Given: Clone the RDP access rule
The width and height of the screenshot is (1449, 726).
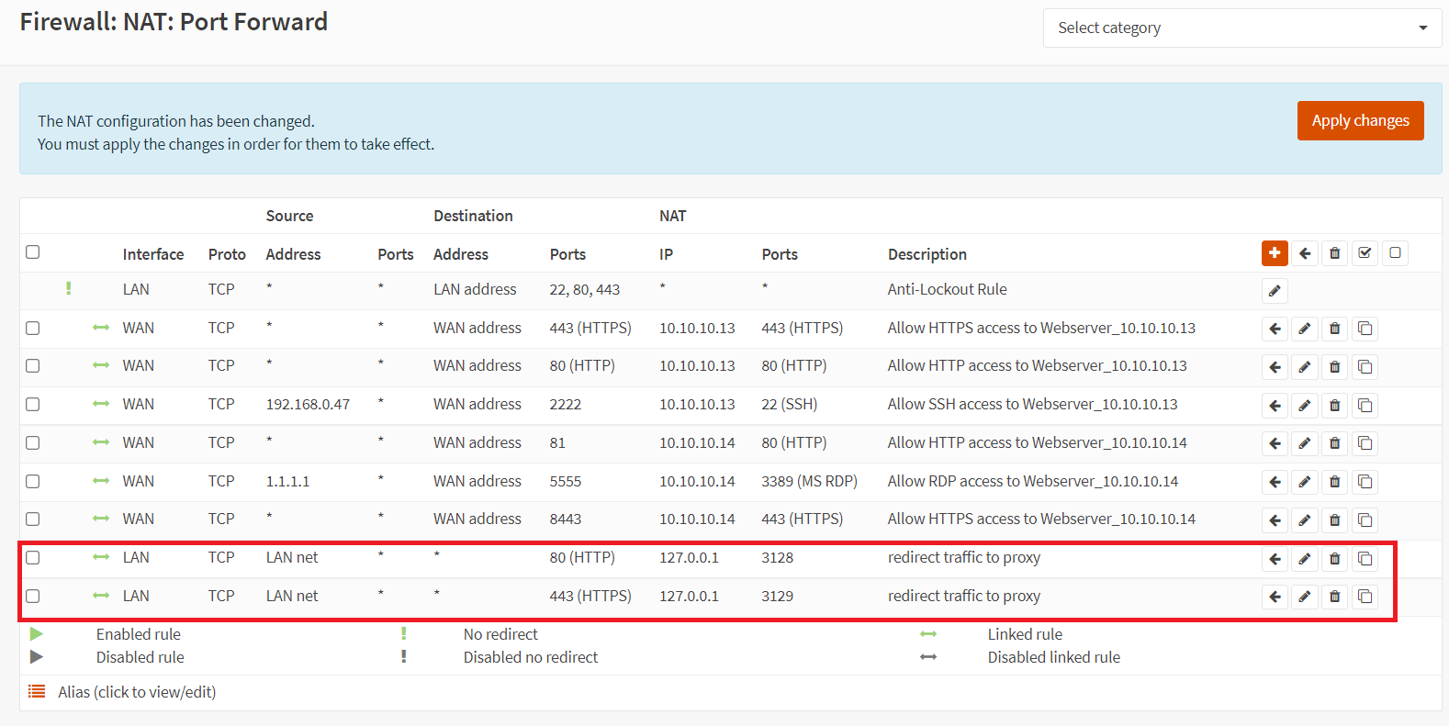Looking at the screenshot, I should (1365, 482).
